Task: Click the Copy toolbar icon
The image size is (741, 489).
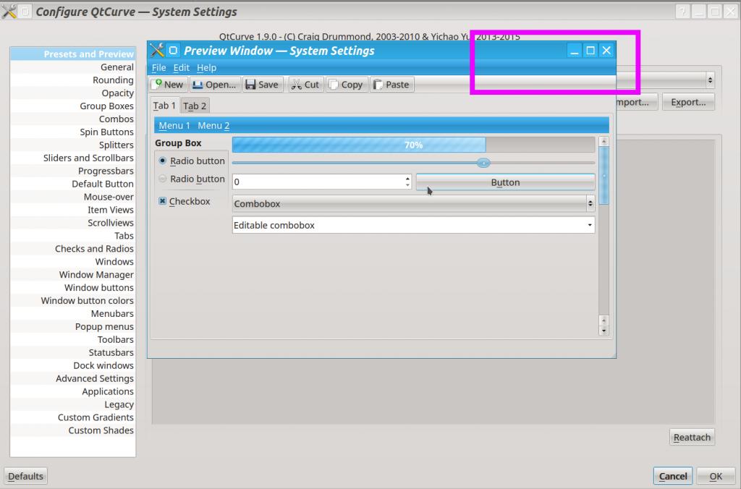Action: pos(334,85)
